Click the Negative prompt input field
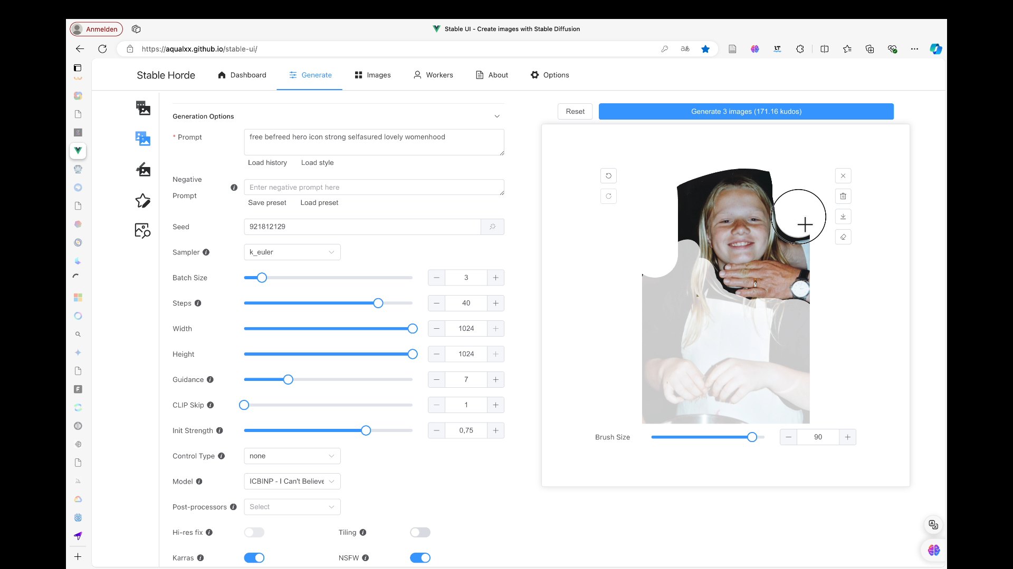The width and height of the screenshot is (1013, 569). click(x=374, y=188)
